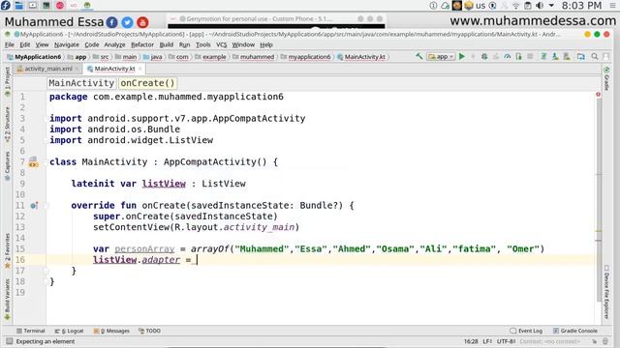Open the Fedora application menu

(x=6, y=6)
